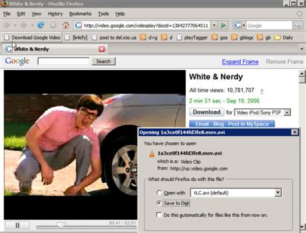The image size is (306, 233).
Task: Open the Tools menu
Action: coord(103,14)
